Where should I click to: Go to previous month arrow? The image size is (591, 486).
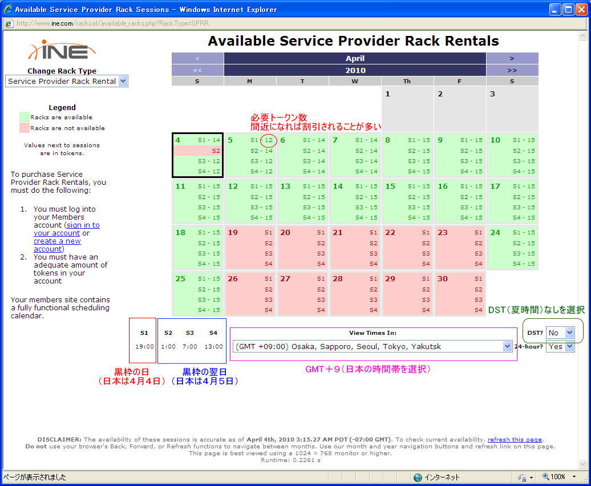[197, 58]
